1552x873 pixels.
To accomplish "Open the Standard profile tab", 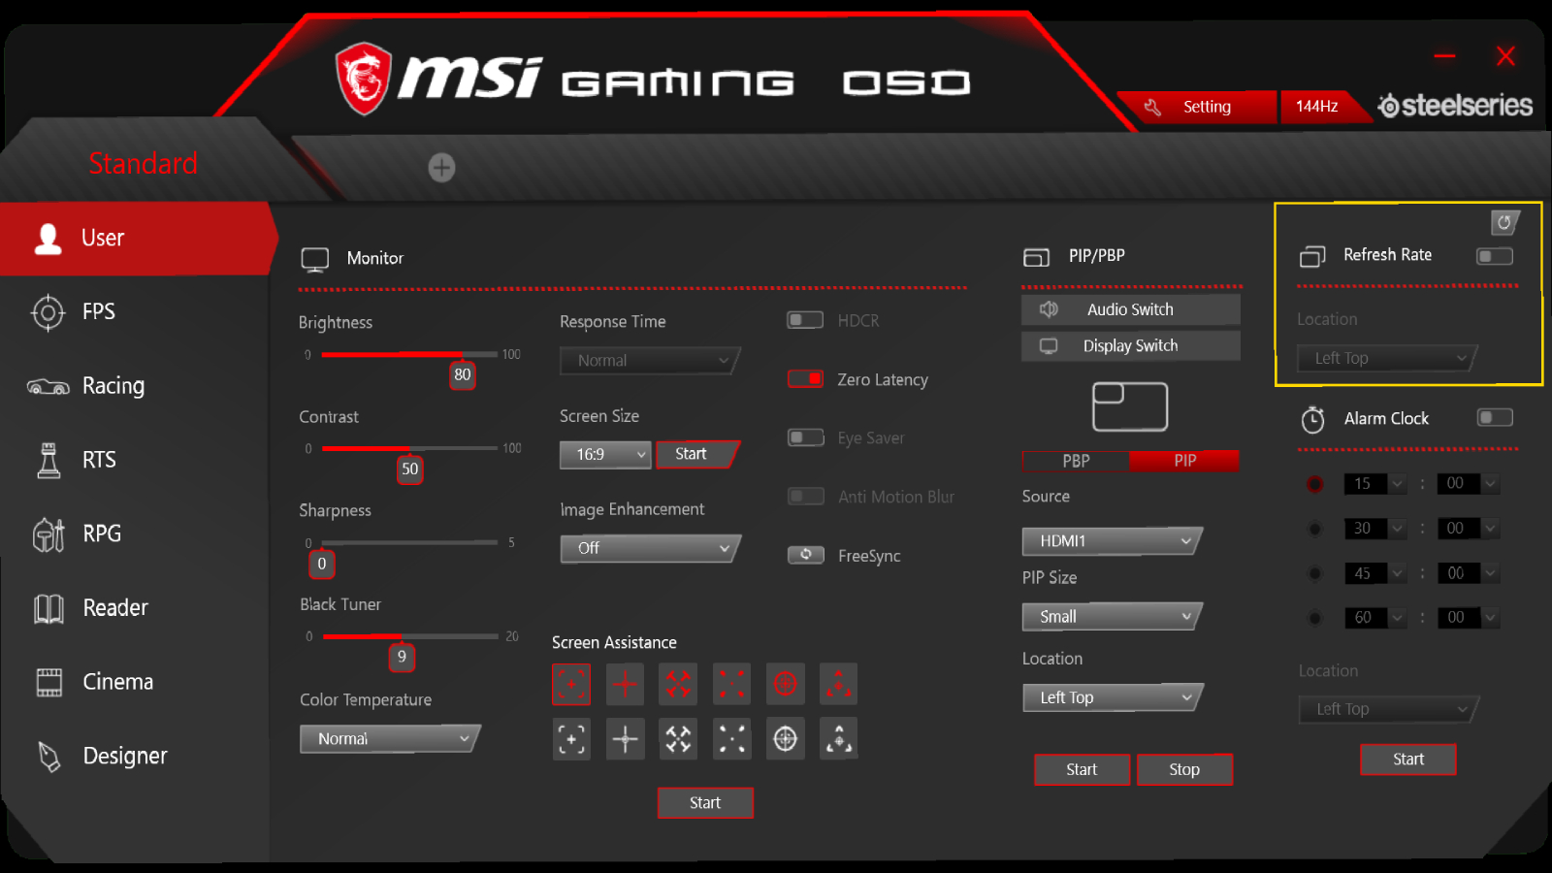I will tap(143, 163).
